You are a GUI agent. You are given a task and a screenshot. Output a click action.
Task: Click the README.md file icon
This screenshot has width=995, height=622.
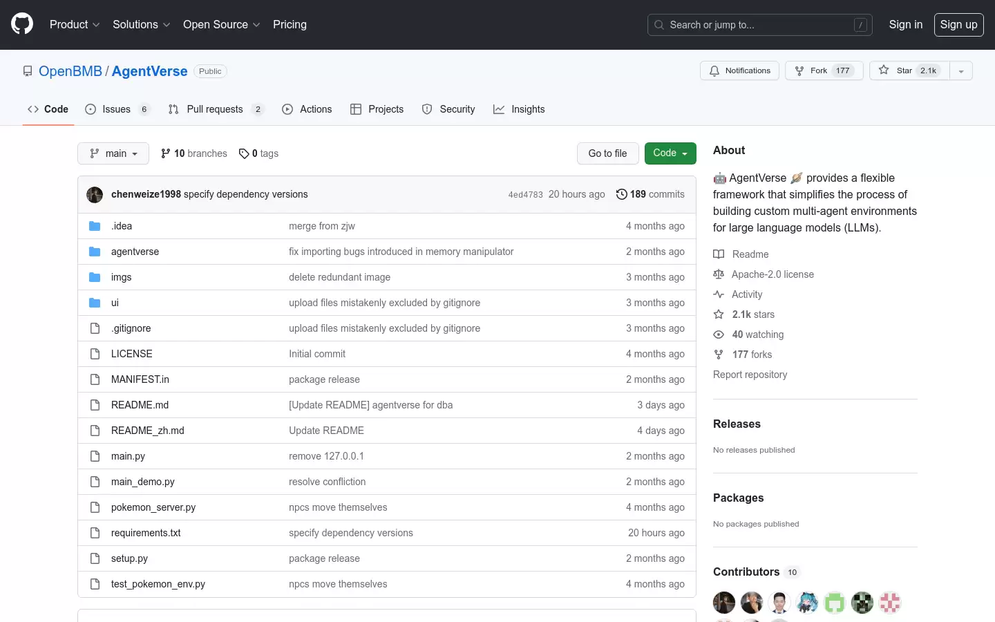coord(95,405)
